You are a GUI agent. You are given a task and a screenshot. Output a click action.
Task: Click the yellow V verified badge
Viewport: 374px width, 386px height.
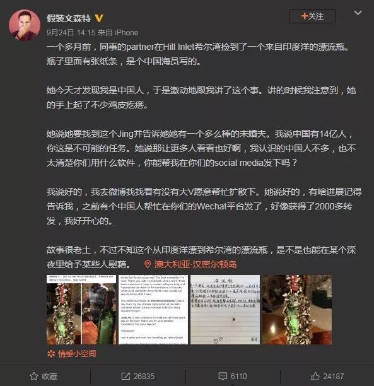pyautogui.click(x=99, y=18)
